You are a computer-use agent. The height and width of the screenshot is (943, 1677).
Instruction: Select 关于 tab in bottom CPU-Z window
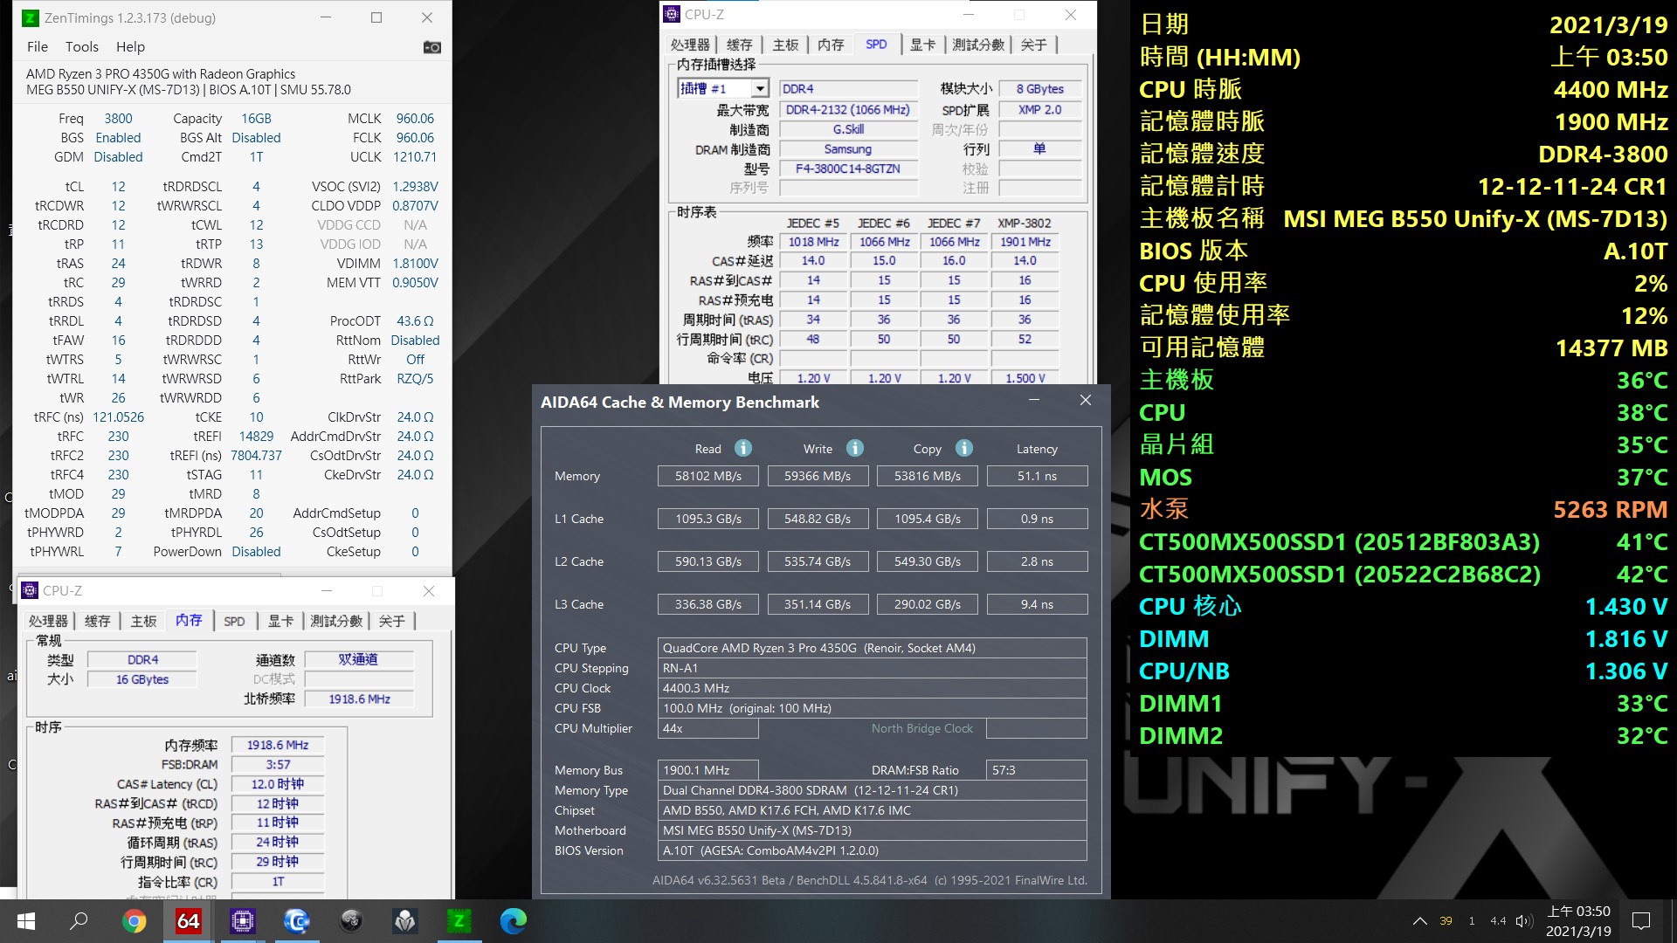pos(391,621)
